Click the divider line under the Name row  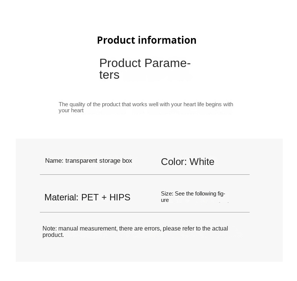coord(145,174)
